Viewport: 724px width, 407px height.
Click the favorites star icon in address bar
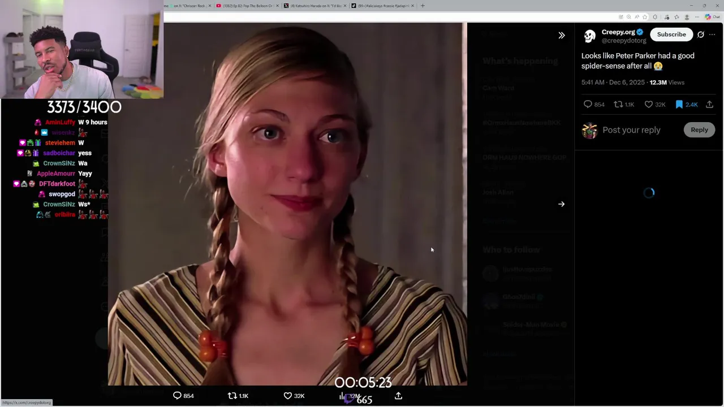645,17
